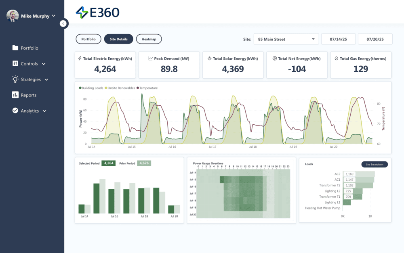
Task: Click the flame icon on Total Gas Energy card
Action: point(335,58)
